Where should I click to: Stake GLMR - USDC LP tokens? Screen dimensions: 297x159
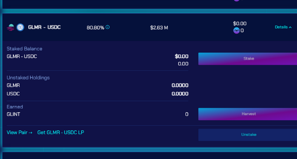point(248,59)
